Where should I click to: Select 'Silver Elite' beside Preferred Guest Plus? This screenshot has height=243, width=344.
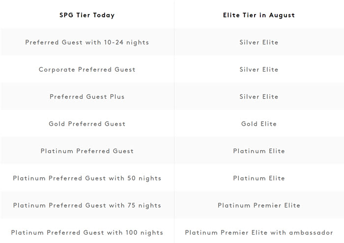(259, 97)
